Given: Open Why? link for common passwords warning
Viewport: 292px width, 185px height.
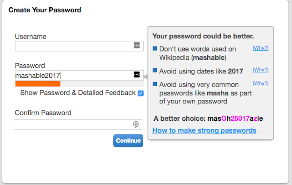Looking at the screenshot, I should click(x=261, y=83).
